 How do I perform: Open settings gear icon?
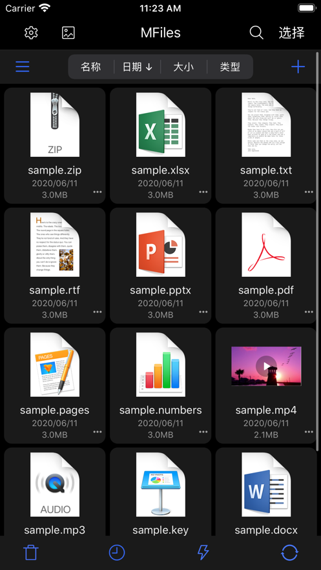[31, 33]
